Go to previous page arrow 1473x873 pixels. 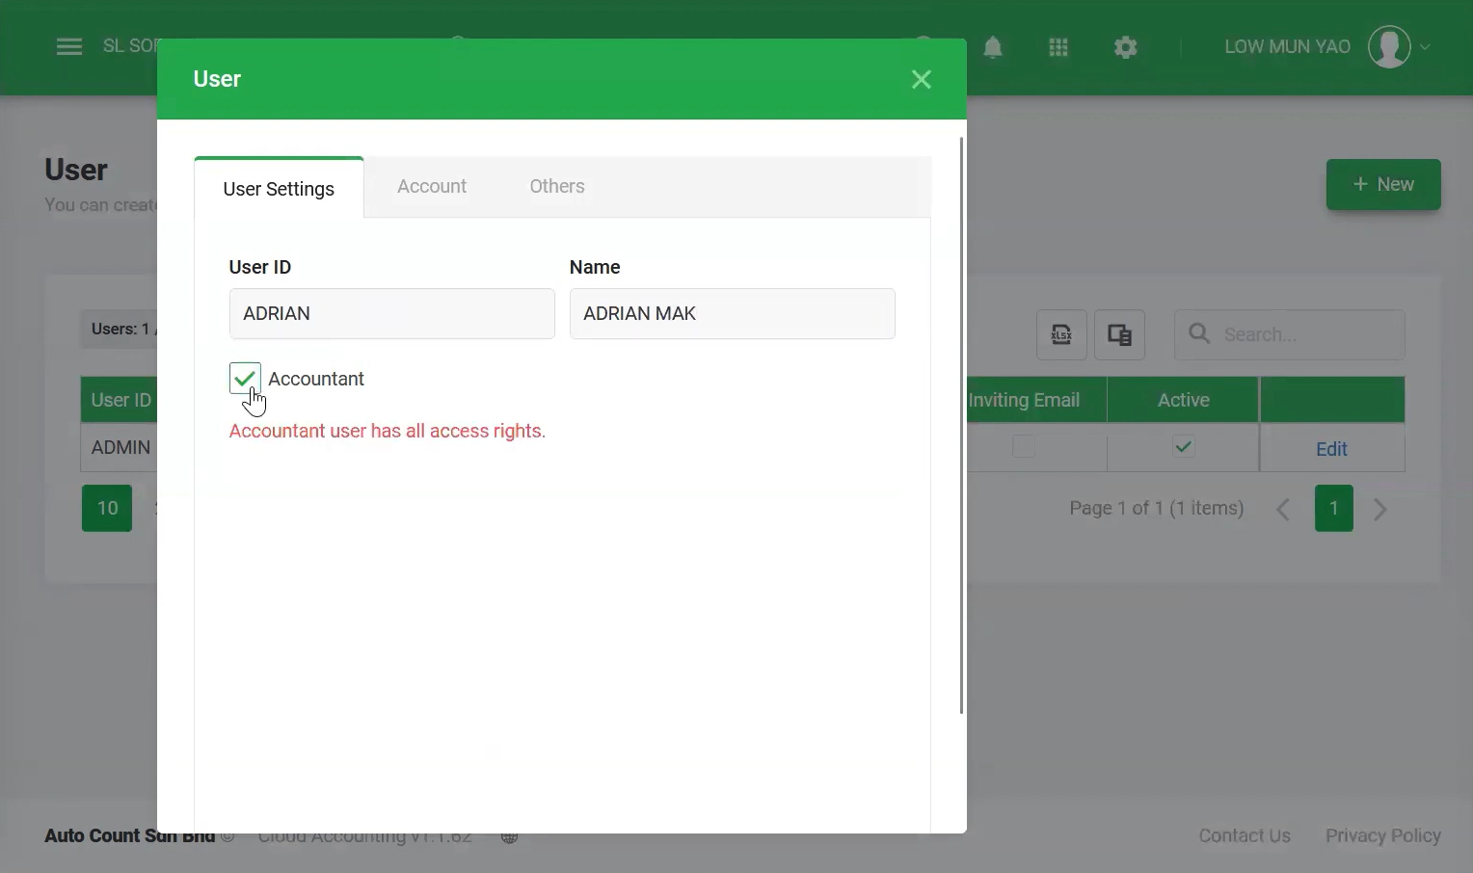tap(1283, 509)
